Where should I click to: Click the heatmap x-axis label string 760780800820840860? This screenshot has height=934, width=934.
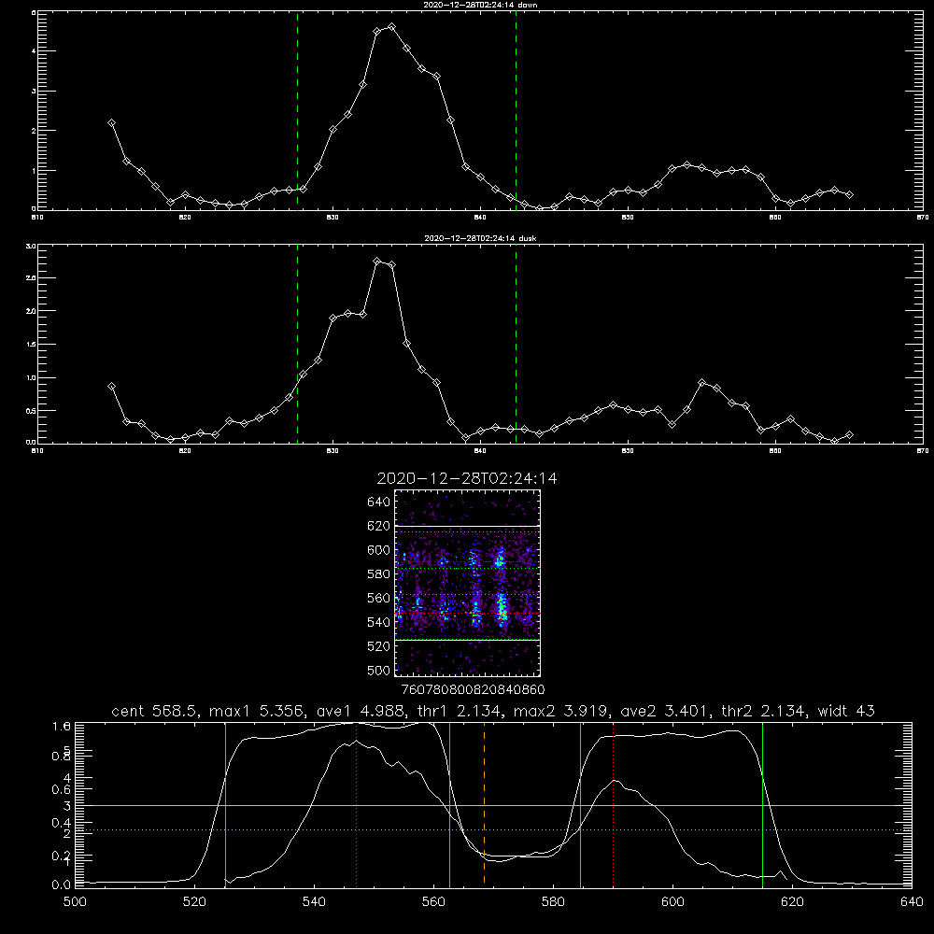click(x=473, y=690)
